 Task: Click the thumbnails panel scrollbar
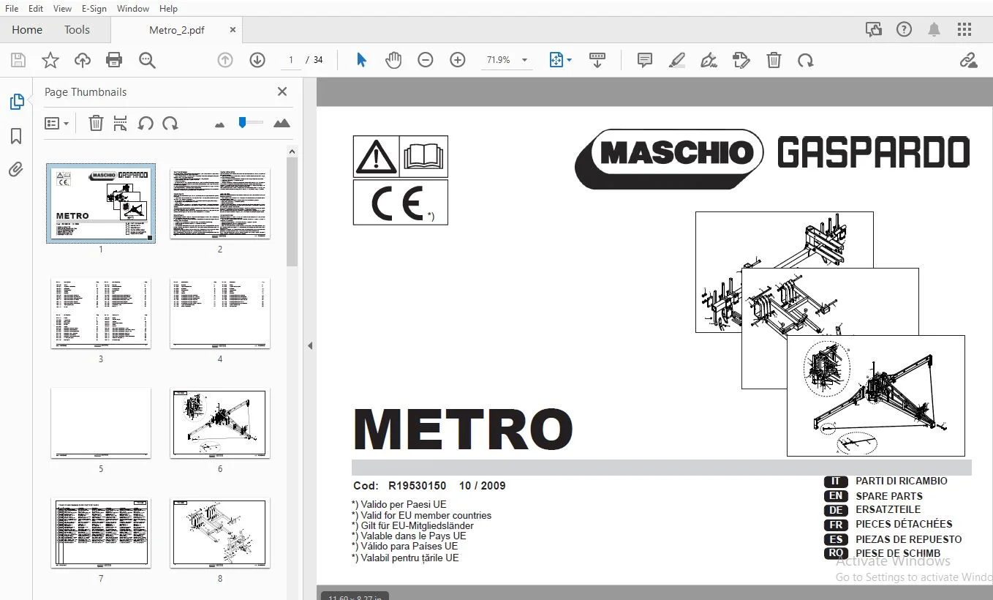point(292,211)
